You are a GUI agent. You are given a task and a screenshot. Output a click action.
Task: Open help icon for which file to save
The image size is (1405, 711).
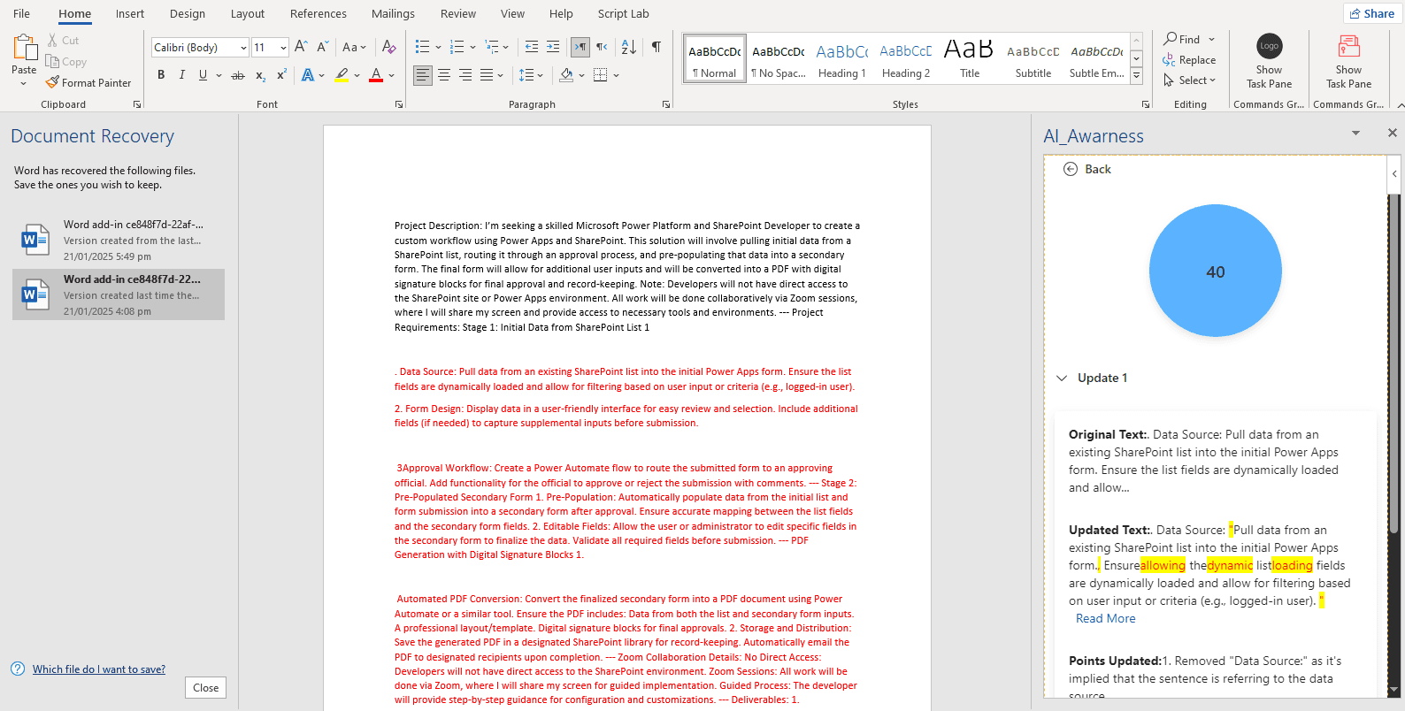point(18,669)
